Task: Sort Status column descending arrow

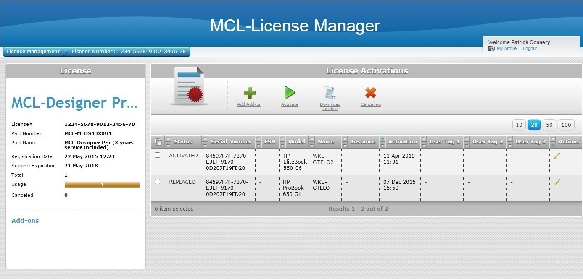Action: (168, 145)
